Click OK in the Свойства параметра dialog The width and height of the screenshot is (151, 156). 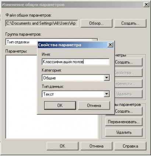[x=60, y=105]
